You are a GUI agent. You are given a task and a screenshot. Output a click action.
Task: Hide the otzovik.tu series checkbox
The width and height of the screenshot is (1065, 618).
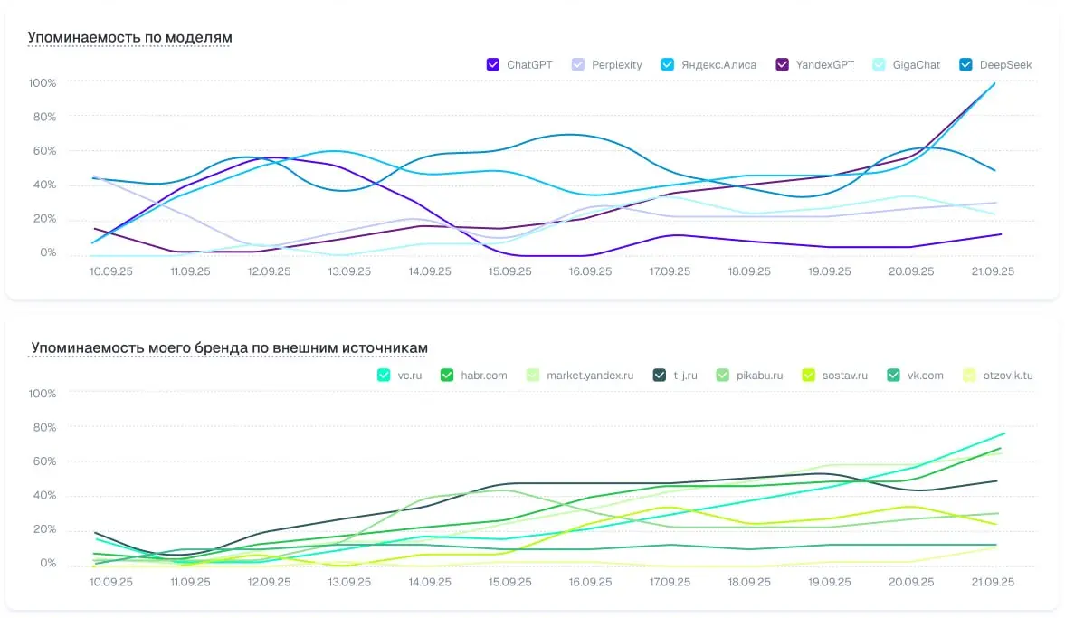point(969,375)
